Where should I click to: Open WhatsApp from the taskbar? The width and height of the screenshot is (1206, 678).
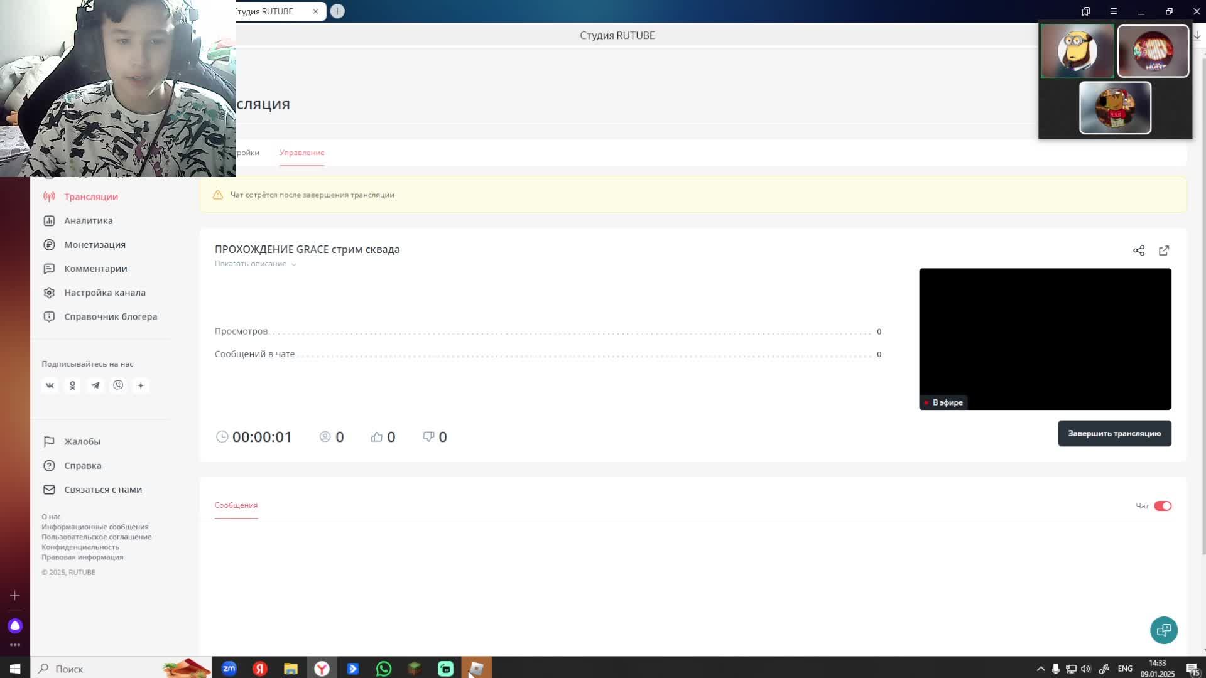pyautogui.click(x=384, y=669)
